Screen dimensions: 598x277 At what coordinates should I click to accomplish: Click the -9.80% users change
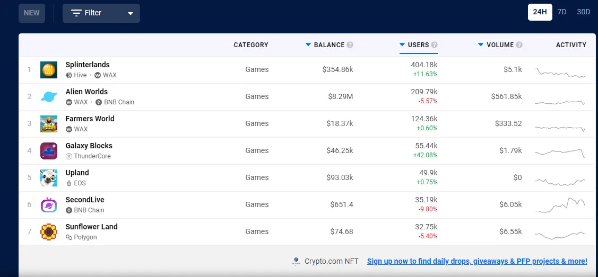pos(427,209)
